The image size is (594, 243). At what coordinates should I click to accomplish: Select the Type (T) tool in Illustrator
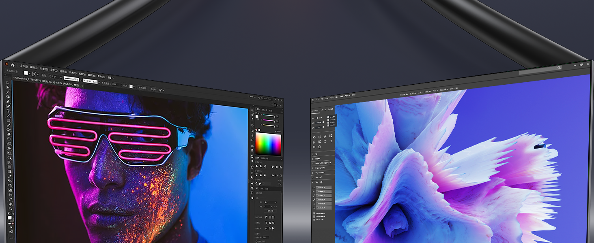(8, 111)
